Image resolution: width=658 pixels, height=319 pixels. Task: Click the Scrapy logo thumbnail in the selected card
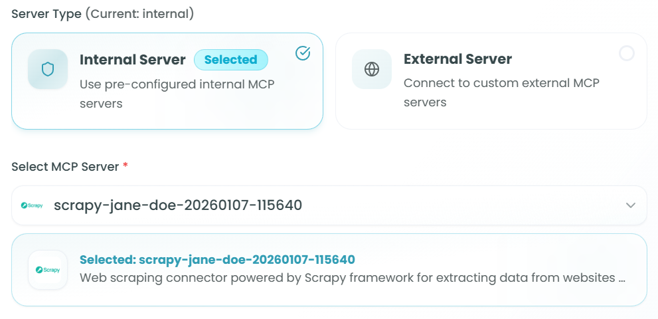pyautogui.click(x=48, y=270)
